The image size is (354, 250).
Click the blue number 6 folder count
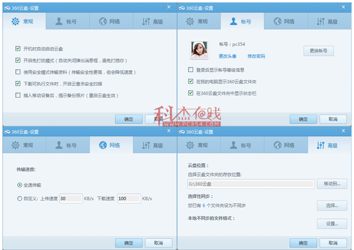tap(204, 205)
